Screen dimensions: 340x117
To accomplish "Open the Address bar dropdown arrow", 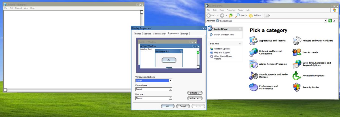I will click(326, 21).
